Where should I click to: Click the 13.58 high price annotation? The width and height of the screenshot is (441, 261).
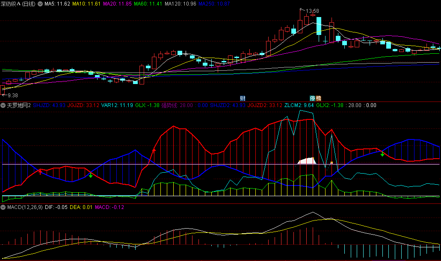click(x=312, y=11)
